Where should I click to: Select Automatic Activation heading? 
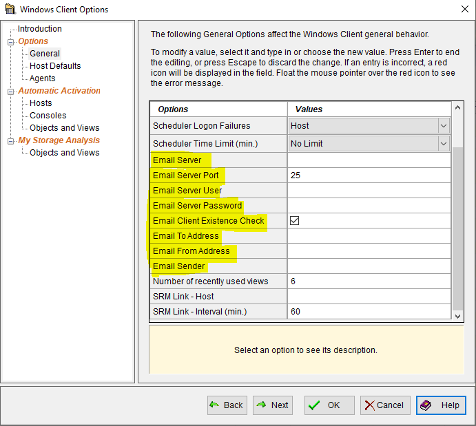(x=59, y=91)
